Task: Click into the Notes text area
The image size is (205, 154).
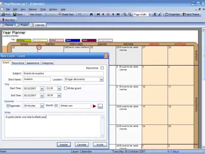Action: (54, 126)
